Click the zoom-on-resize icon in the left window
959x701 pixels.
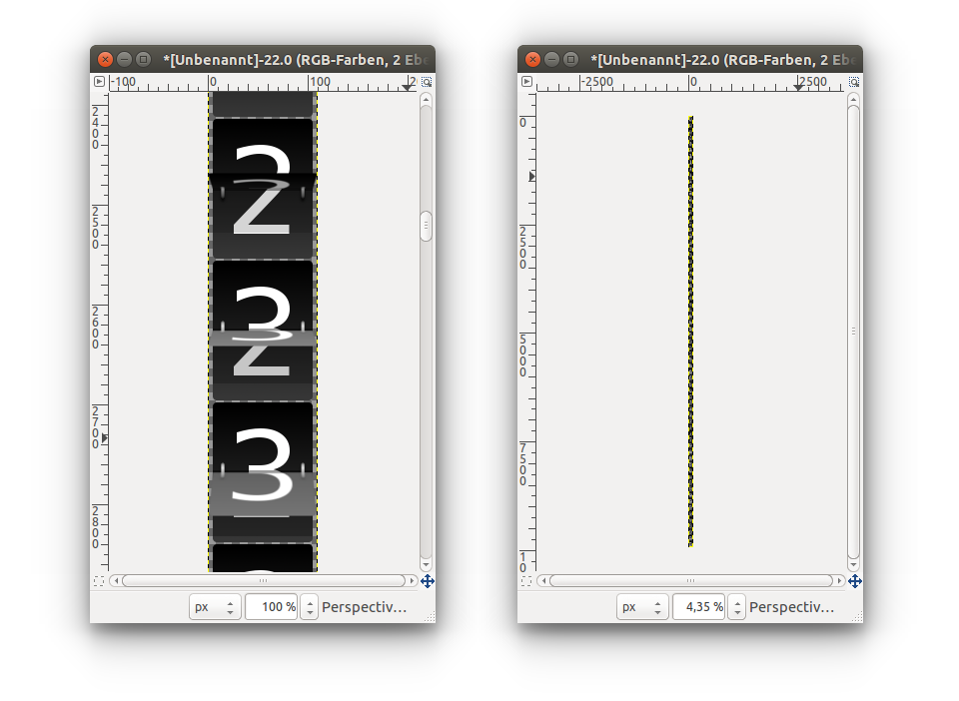pos(427,82)
